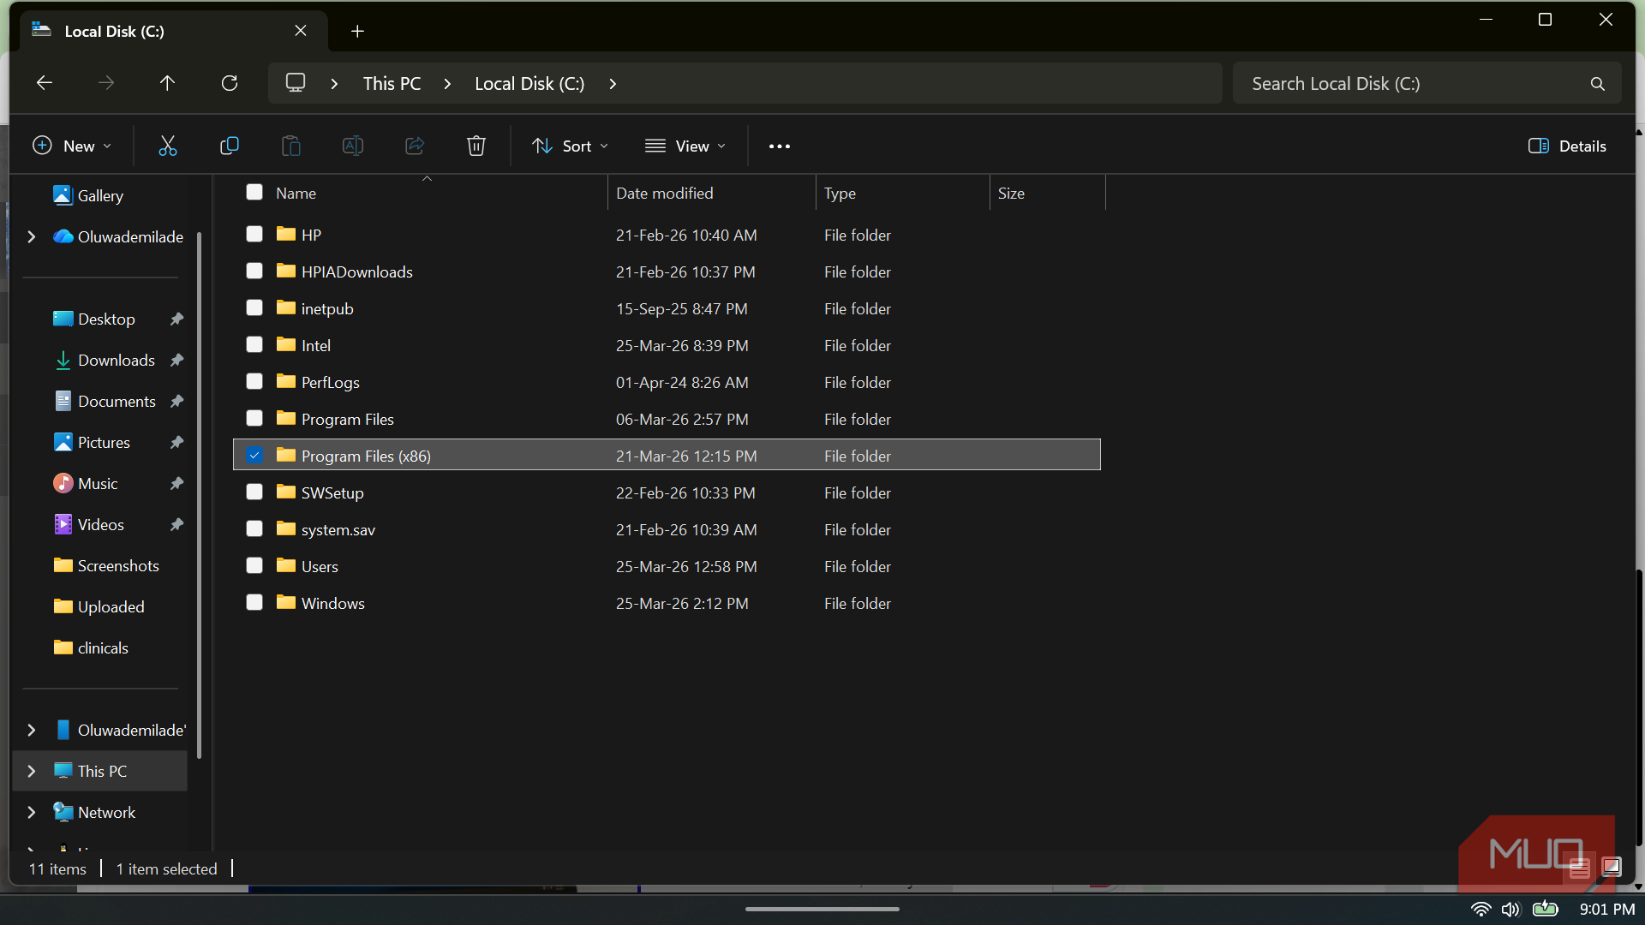Uncheck the Program Files (x86) checkbox
Image resolution: width=1645 pixels, height=925 pixels.
(x=254, y=455)
